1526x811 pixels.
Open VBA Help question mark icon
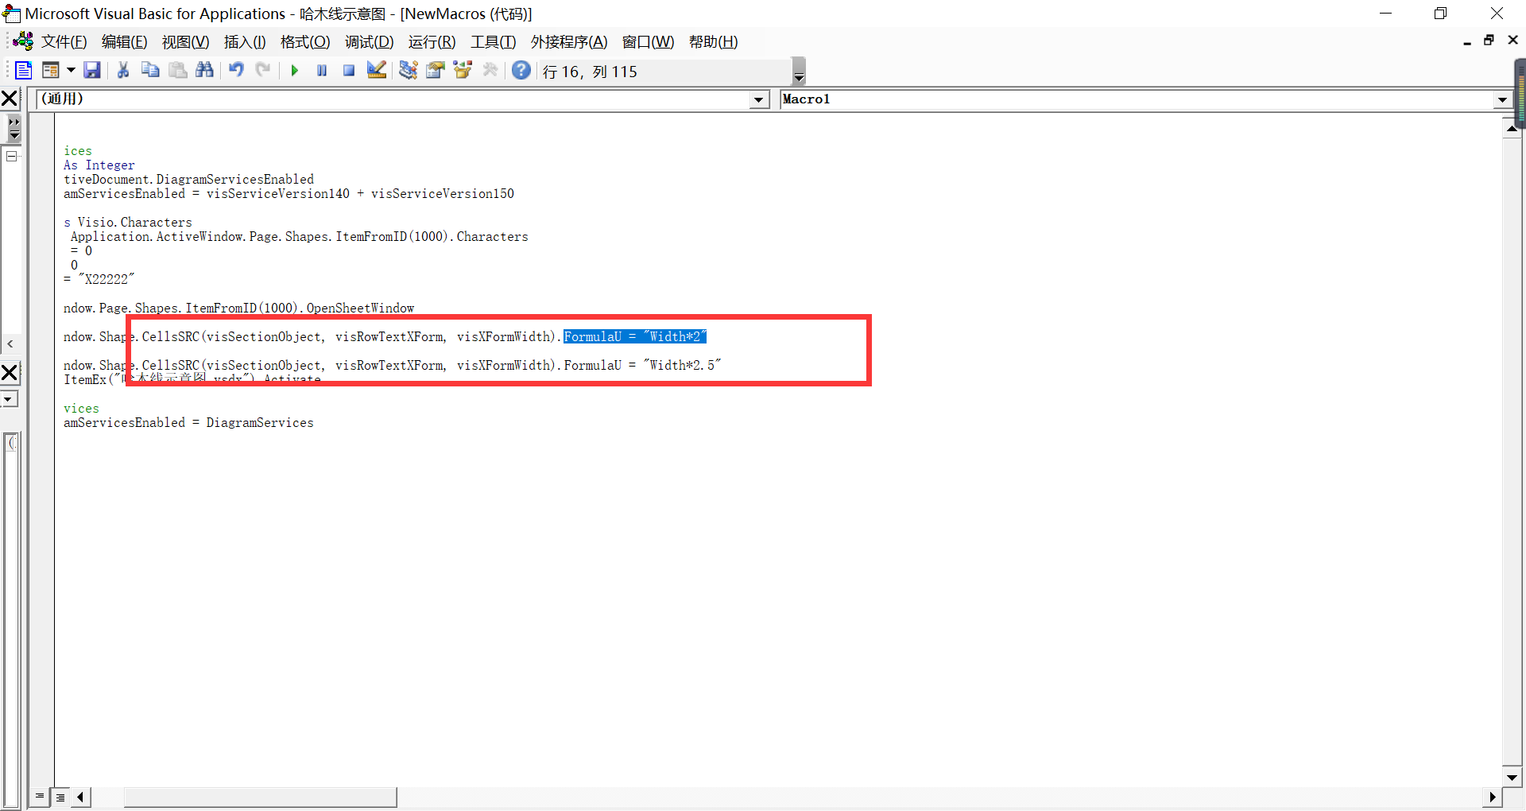coord(521,71)
